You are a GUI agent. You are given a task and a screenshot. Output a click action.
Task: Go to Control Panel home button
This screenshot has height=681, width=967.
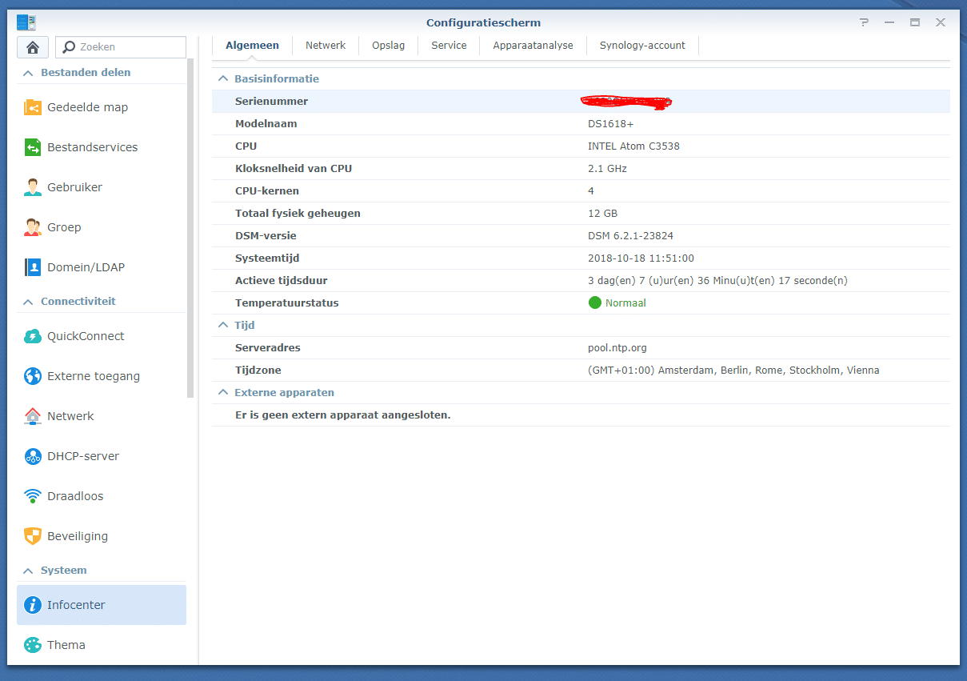click(x=33, y=47)
